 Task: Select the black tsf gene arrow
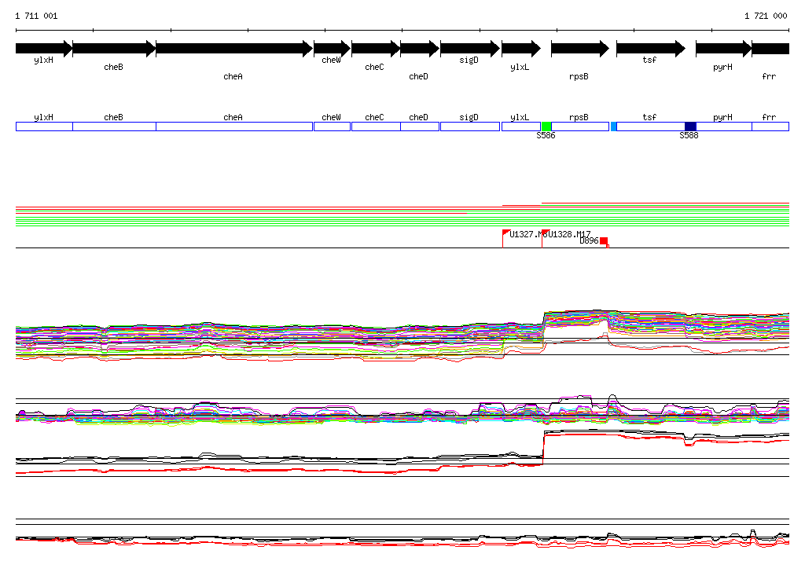click(651, 49)
